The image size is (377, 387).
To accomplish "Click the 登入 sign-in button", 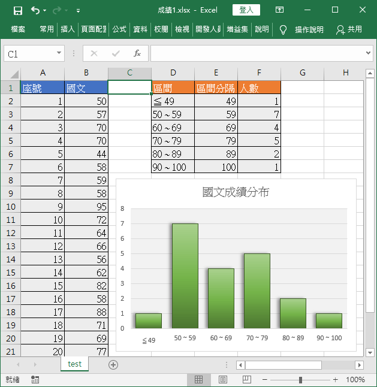I will tap(246, 10).
